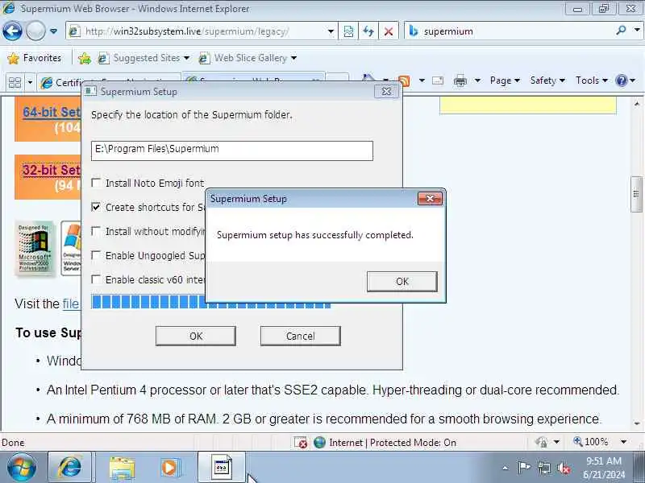Expand the feeds dropdown arrow
This screenshot has width=645, height=483.
pos(422,80)
